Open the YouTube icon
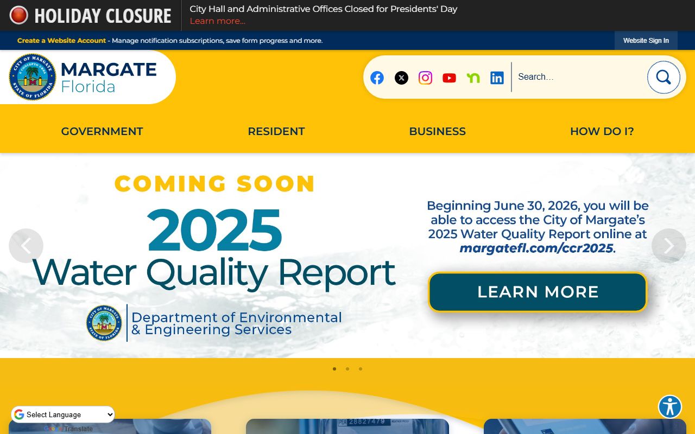This screenshot has width=695, height=434. click(x=449, y=78)
